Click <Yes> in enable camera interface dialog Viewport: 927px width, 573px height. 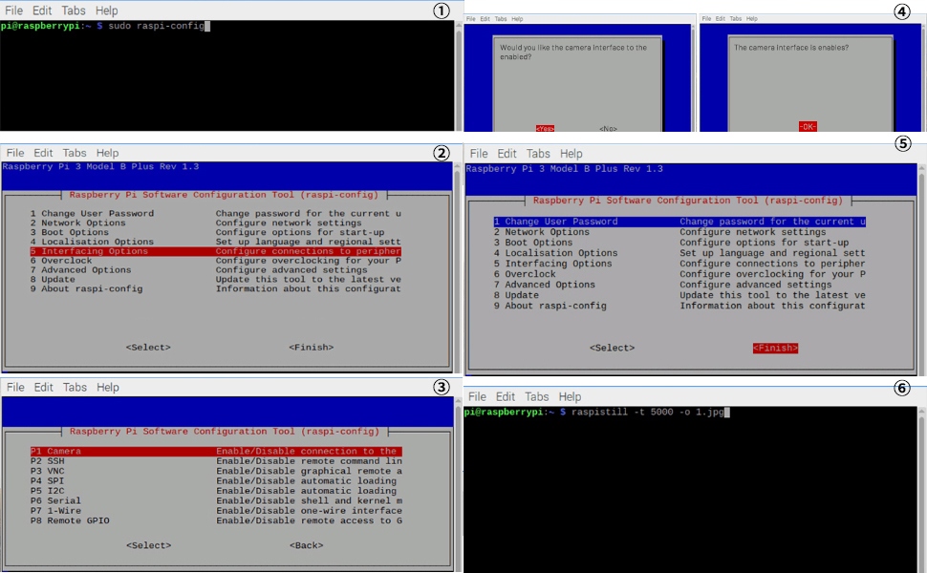pyautogui.click(x=545, y=128)
